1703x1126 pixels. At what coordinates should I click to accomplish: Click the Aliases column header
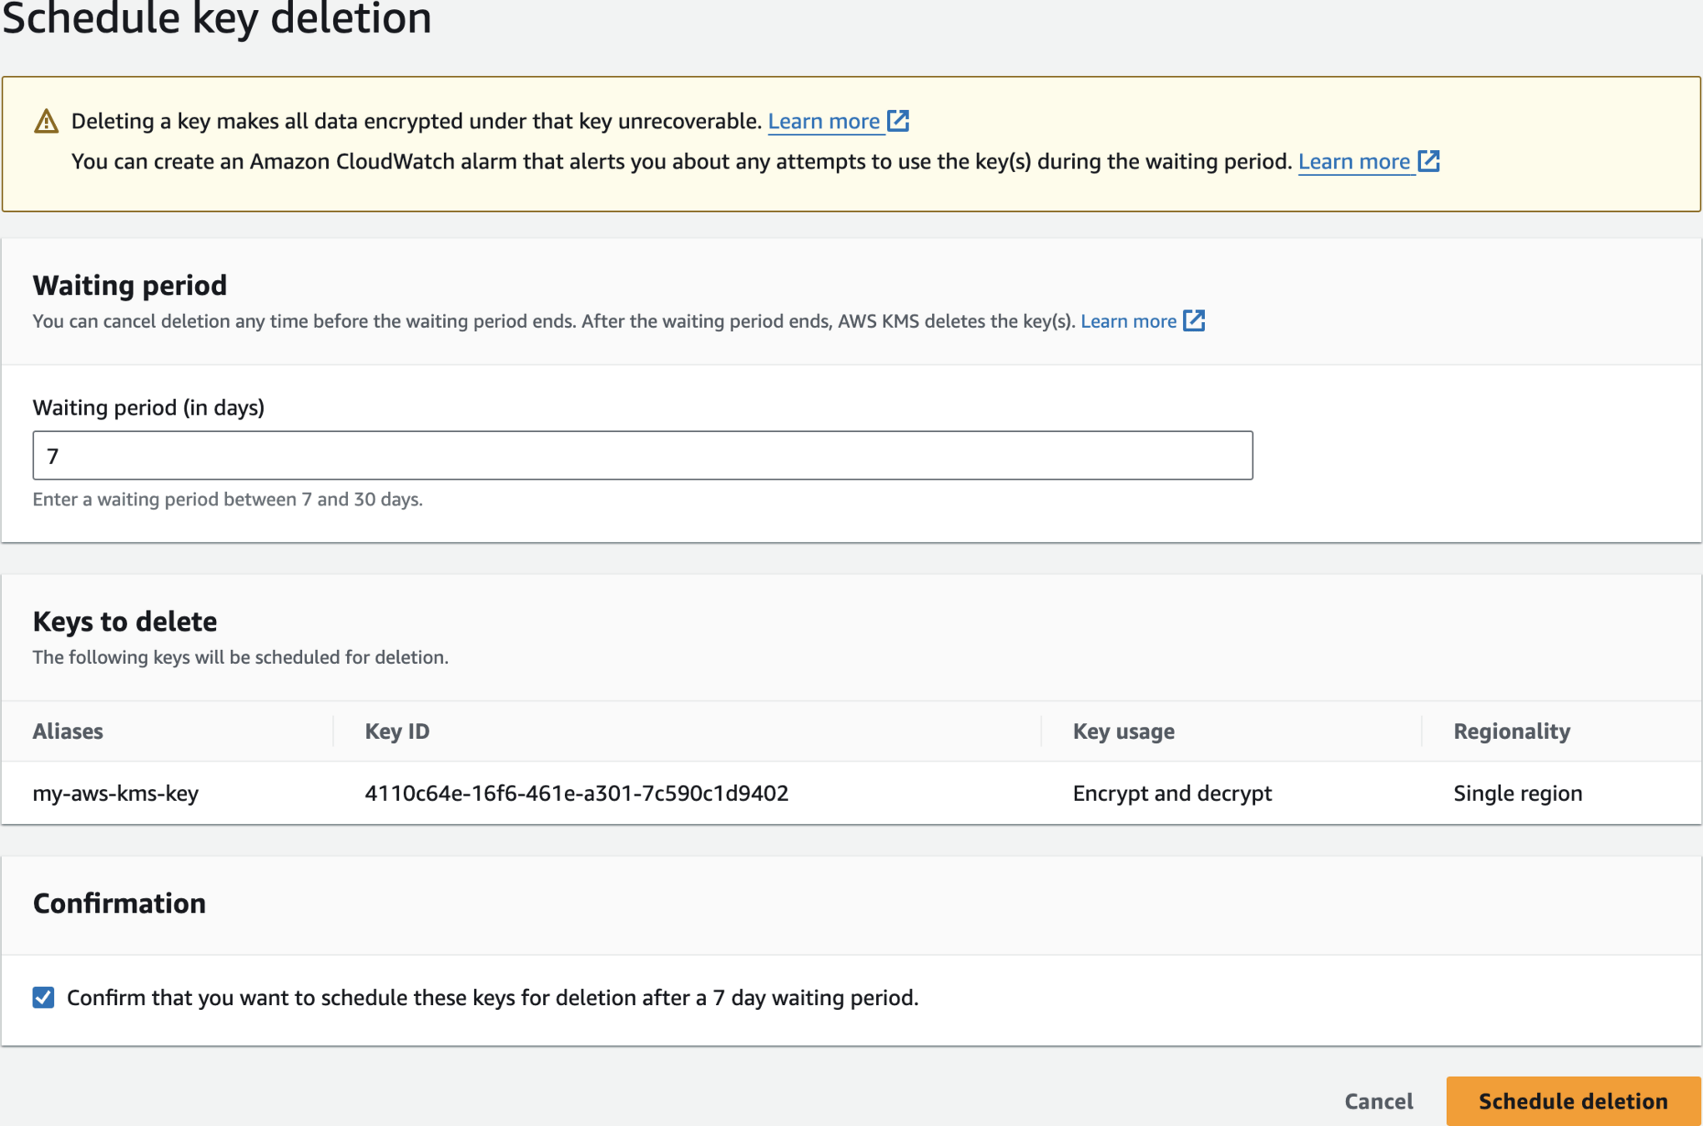tap(68, 731)
